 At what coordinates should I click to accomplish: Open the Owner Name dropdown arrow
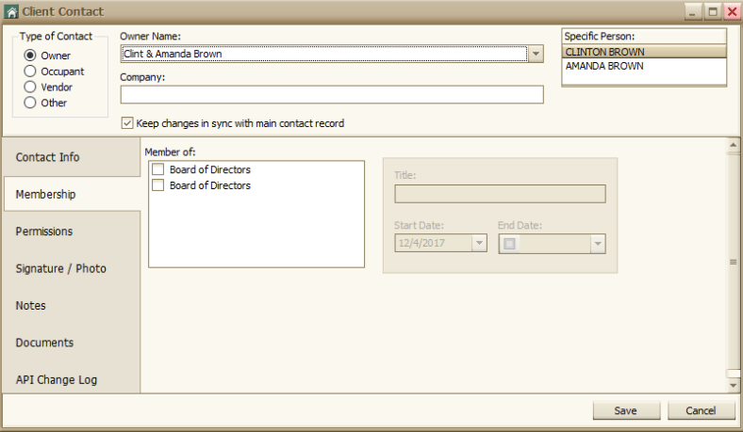pyautogui.click(x=536, y=54)
